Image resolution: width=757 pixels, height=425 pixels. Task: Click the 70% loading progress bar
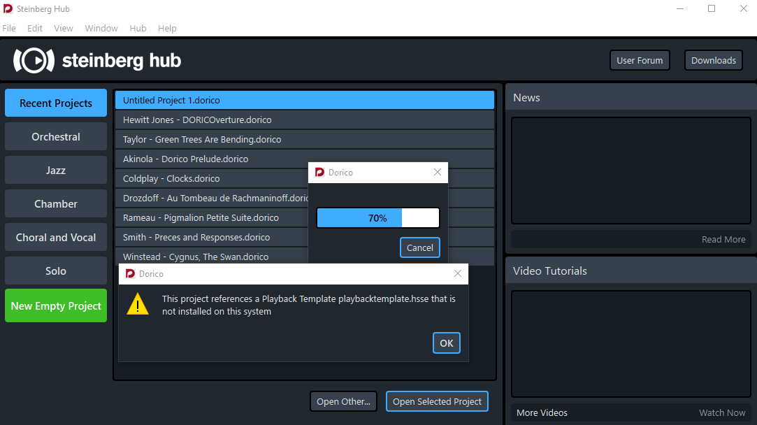click(x=378, y=218)
